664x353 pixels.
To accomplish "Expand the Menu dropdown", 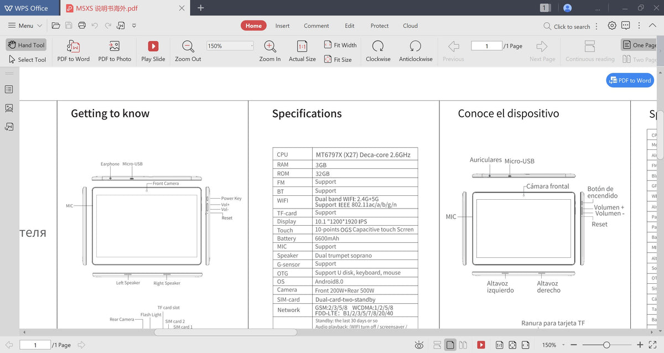I will (x=24, y=25).
